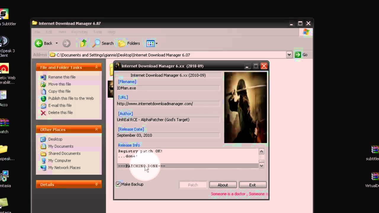Screen dimensions: 379x213
Task: Click the September 03, 2010 date
Action: click(x=134, y=135)
